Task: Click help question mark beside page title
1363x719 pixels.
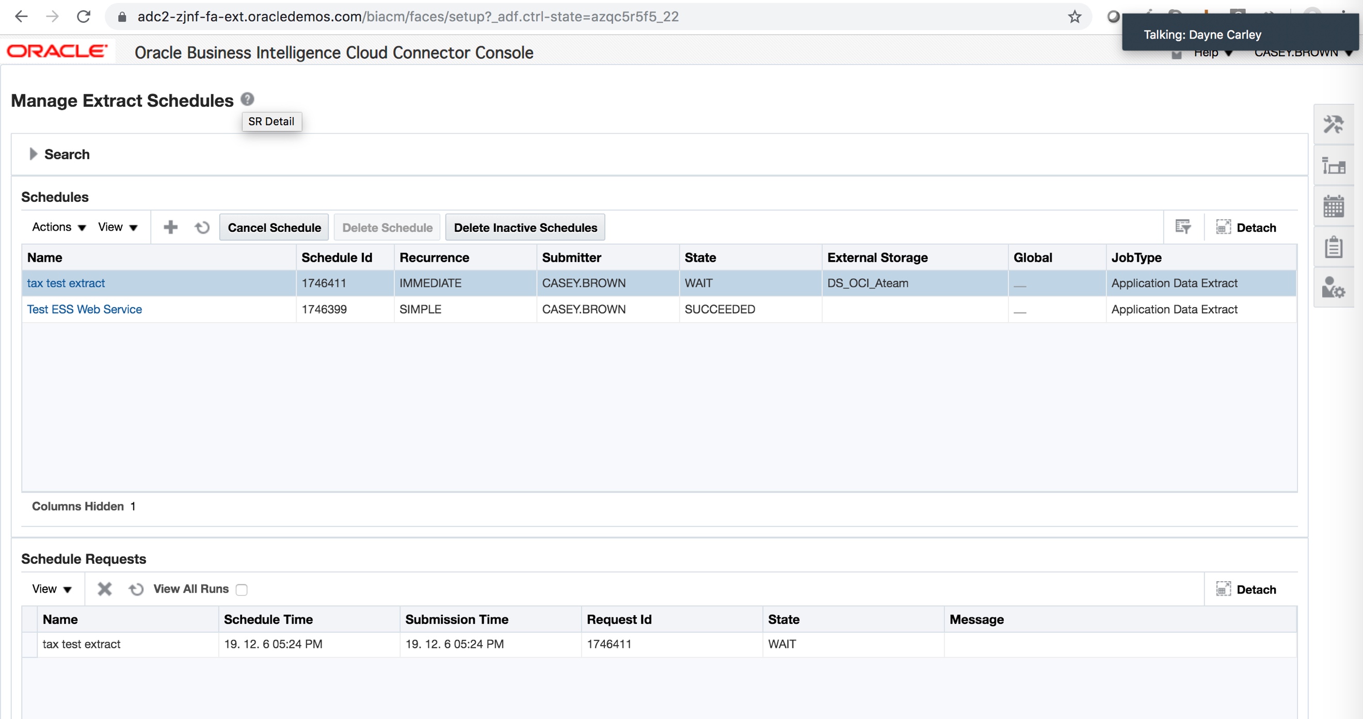Action: coord(247,99)
